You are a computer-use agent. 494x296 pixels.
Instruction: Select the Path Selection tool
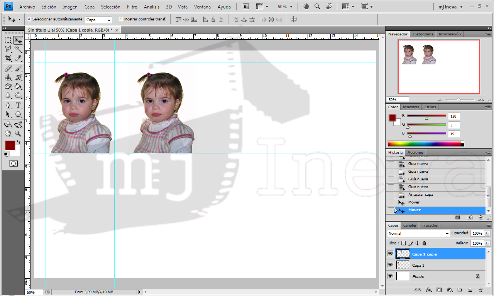(x=8, y=114)
